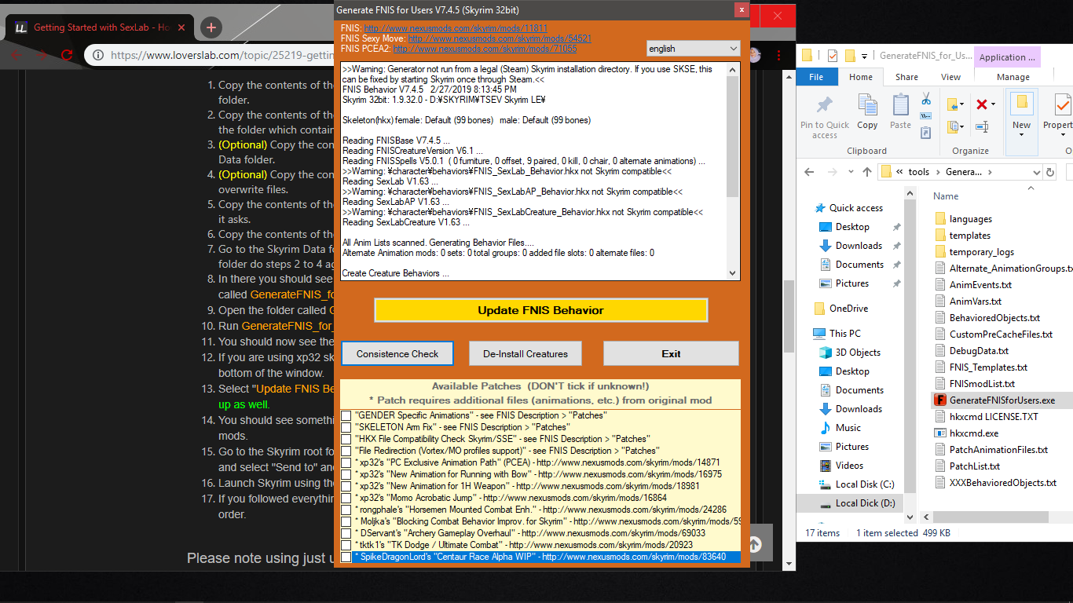Enable xp32's "PC Exclusive Animation Path" patch
The height and width of the screenshot is (603, 1073).
pos(346,462)
